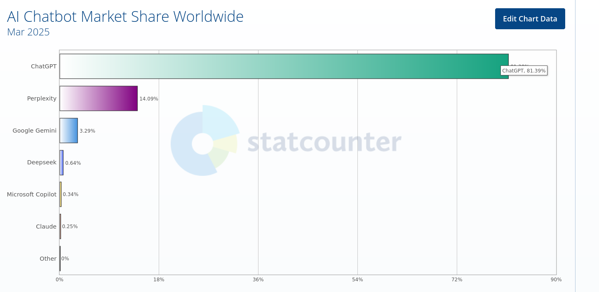Click the 18% x-axis tick label
Screen dimensions: 599x292
coord(159,280)
